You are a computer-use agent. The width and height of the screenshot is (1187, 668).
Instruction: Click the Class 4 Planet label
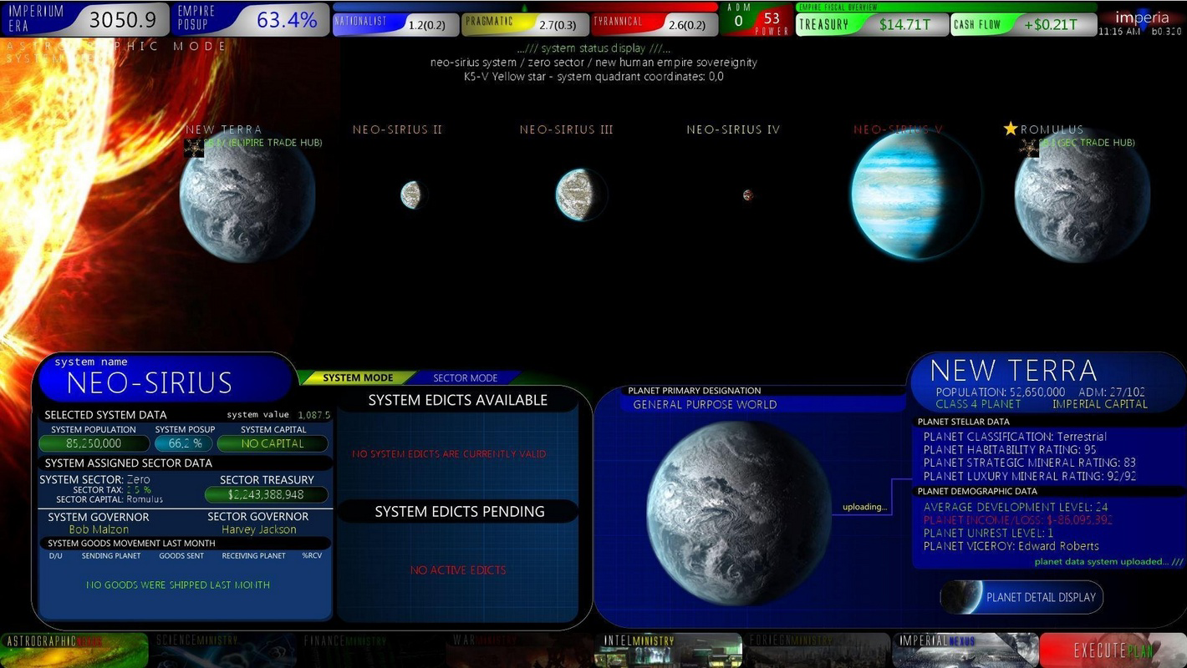click(x=978, y=404)
